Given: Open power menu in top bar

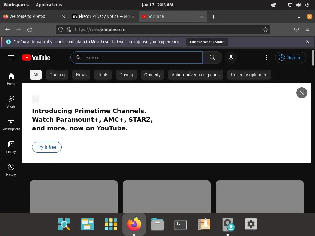Looking at the screenshot, I should click(x=307, y=5).
